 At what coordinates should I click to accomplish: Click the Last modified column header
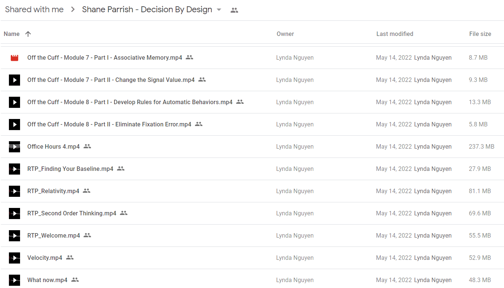click(394, 34)
